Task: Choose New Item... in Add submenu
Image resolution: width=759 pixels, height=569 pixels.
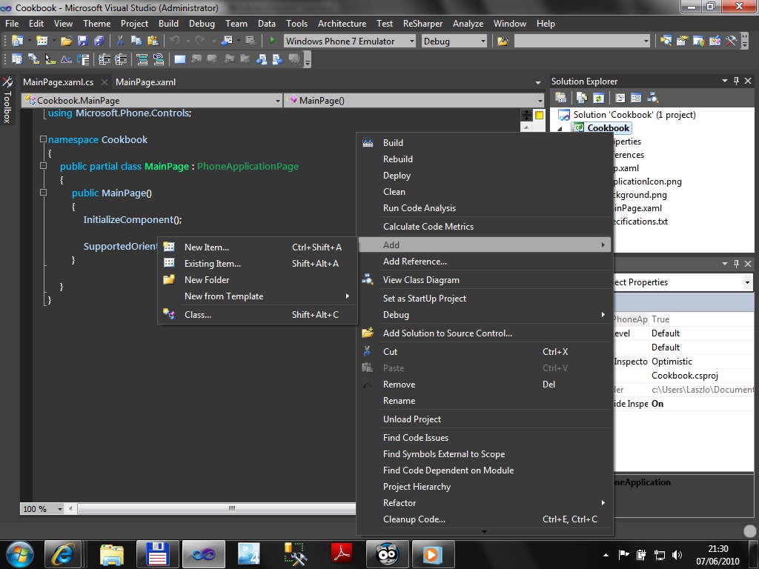Action: 257,247
